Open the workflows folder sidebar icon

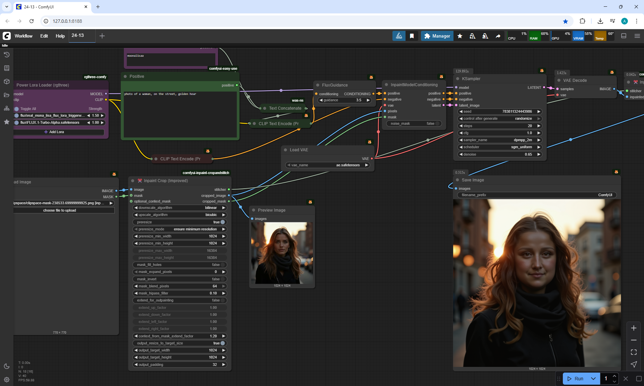coord(6,95)
